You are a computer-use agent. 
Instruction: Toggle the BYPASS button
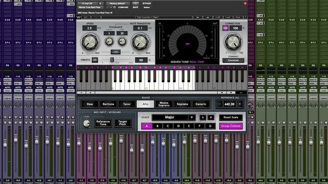(147, 4)
